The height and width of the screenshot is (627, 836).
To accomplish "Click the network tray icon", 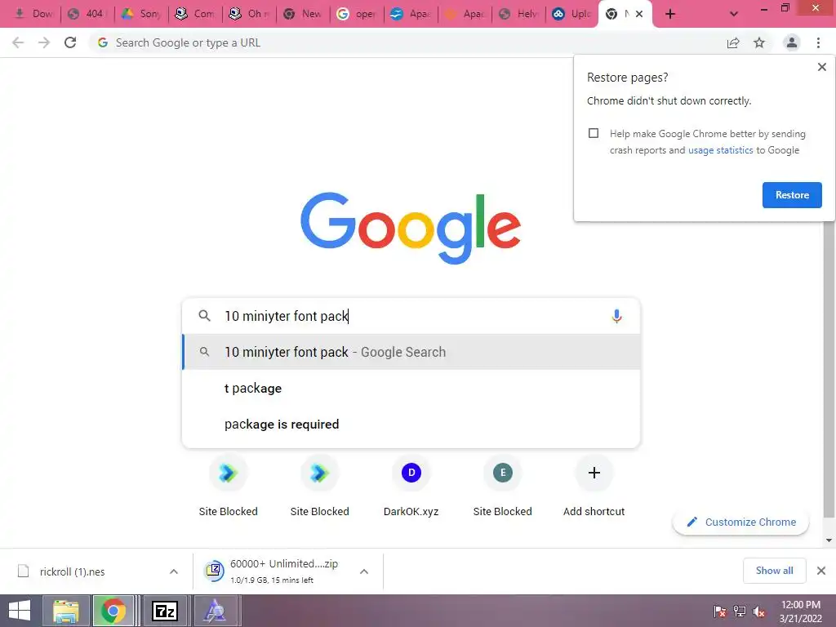I will pos(740,611).
